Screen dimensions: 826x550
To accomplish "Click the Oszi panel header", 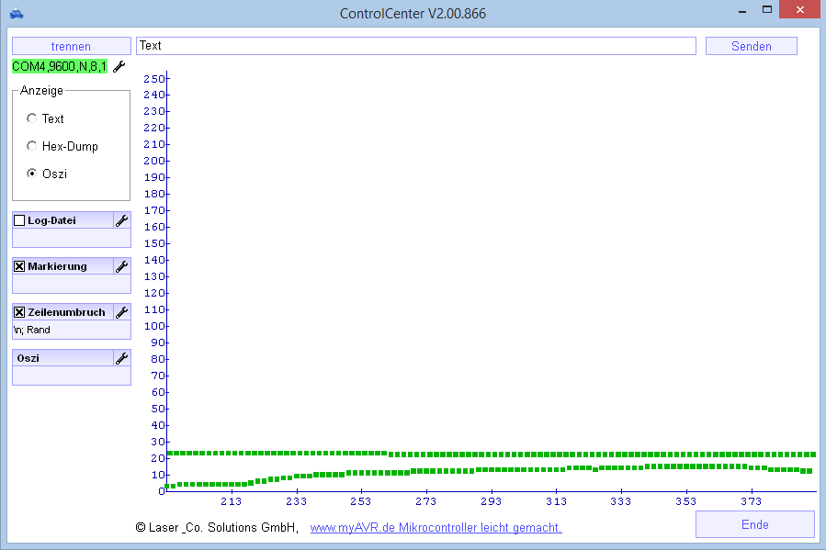I will 61,358.
